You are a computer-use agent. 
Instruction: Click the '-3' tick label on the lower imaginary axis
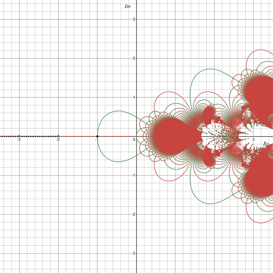(133, 253)
